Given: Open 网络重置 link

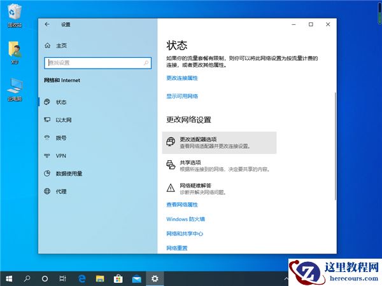Looking at the screenshot, I should pos(177,248).
